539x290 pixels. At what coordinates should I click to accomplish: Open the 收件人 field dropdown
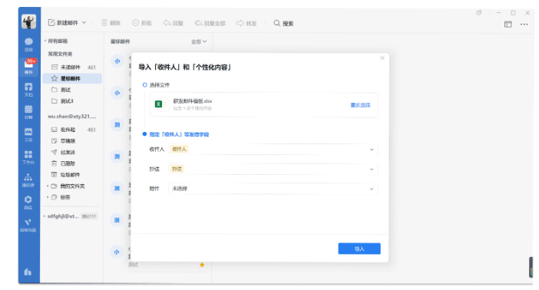(x=273, y=150)
